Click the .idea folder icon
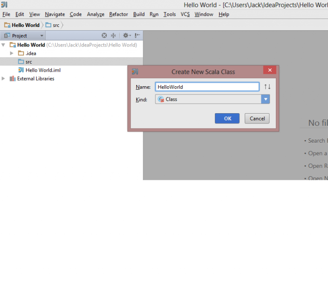 tap(21, 53)
